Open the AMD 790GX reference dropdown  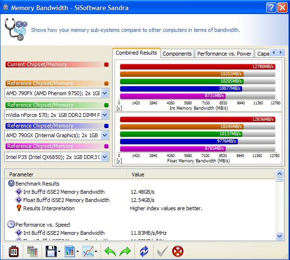105,135
